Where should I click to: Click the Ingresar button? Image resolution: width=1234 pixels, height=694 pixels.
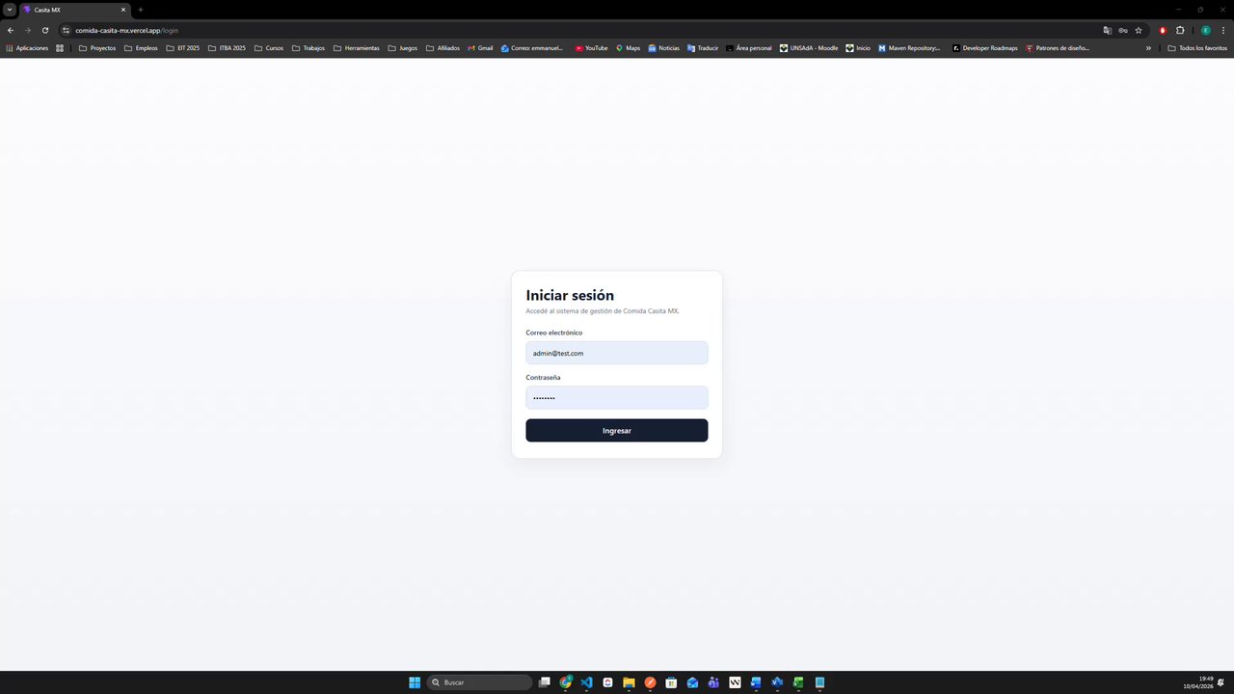616,430
